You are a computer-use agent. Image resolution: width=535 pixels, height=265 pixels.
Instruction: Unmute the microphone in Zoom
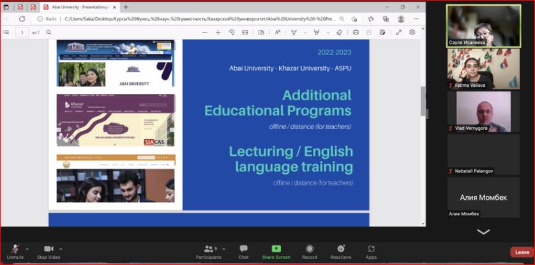tap(14, 252)
